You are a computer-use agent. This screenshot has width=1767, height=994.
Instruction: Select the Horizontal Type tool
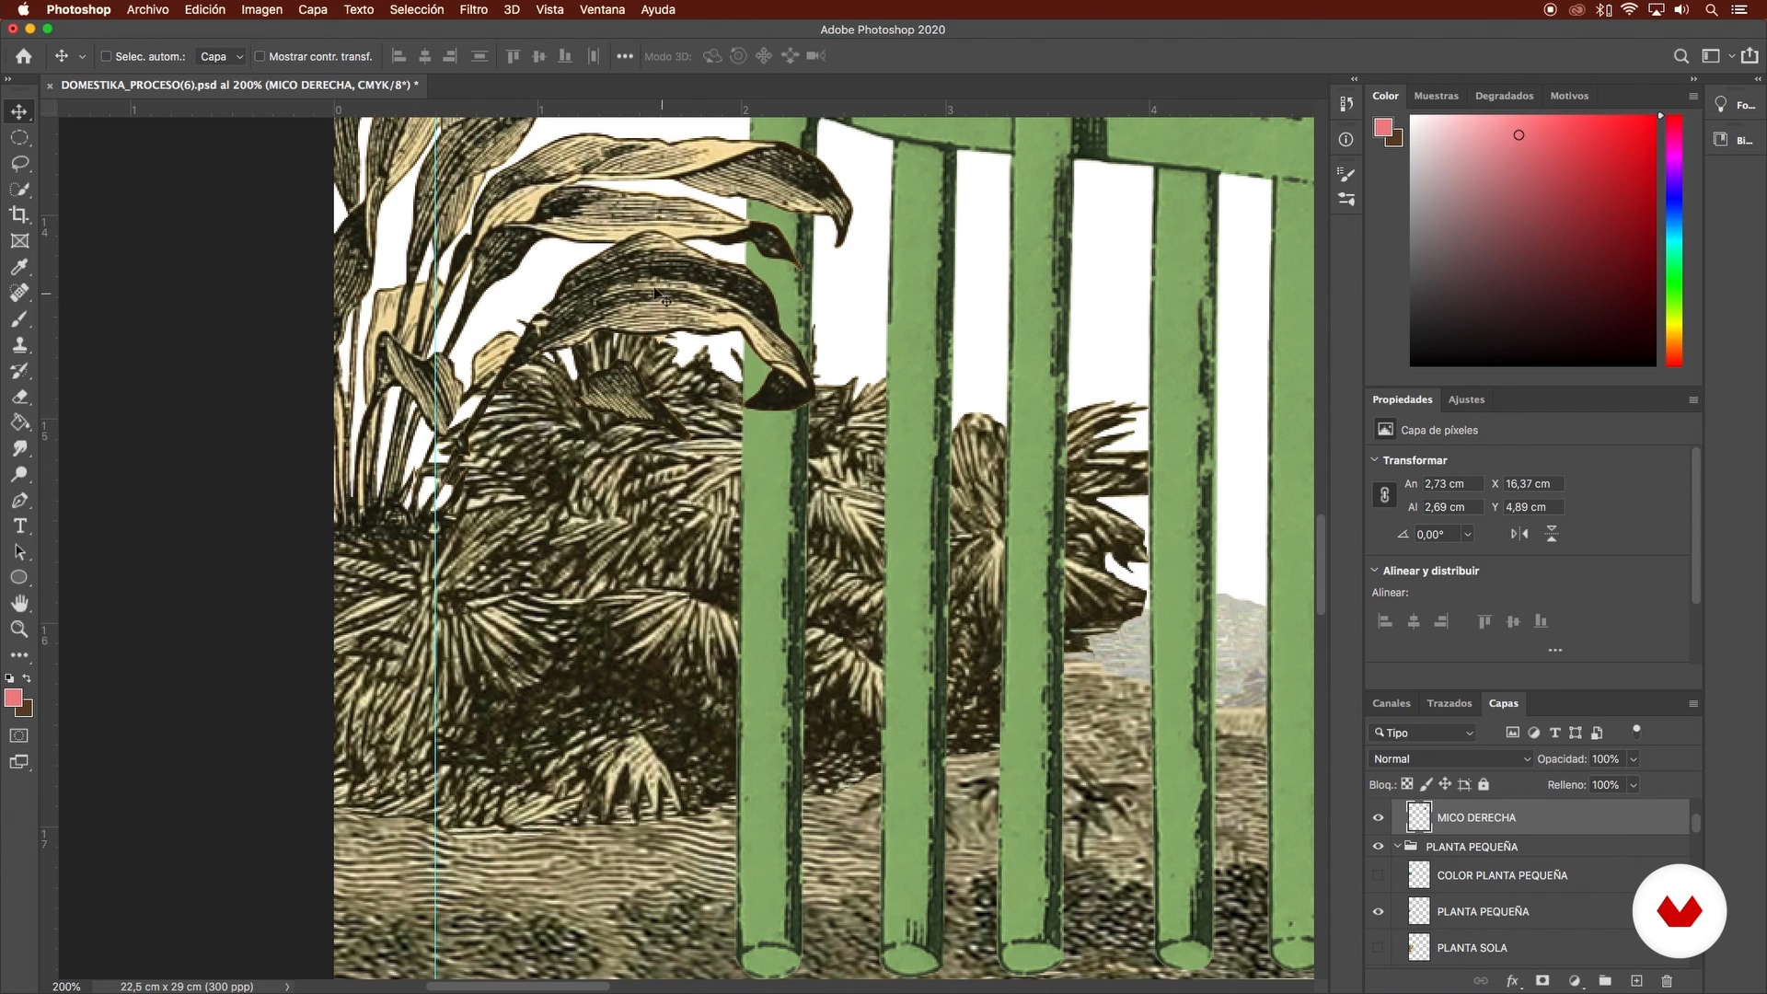19,526
